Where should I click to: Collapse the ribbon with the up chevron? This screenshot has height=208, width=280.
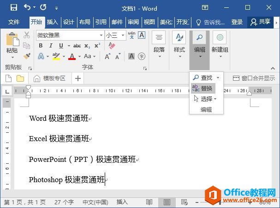pyautogui.click(x=273, y=68)
